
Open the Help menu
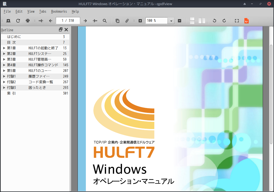coord(75,12)
